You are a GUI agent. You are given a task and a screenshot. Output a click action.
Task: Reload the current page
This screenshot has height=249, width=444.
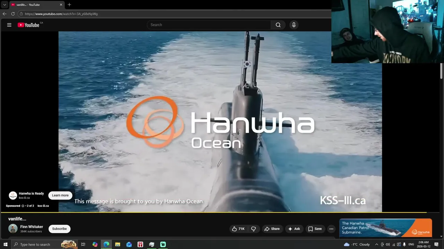[x=13, y=14]
